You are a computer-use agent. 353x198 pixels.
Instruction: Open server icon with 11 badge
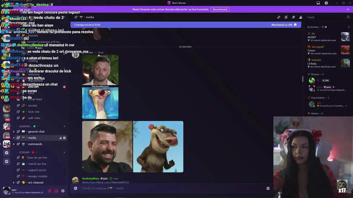tap(7, 126)
